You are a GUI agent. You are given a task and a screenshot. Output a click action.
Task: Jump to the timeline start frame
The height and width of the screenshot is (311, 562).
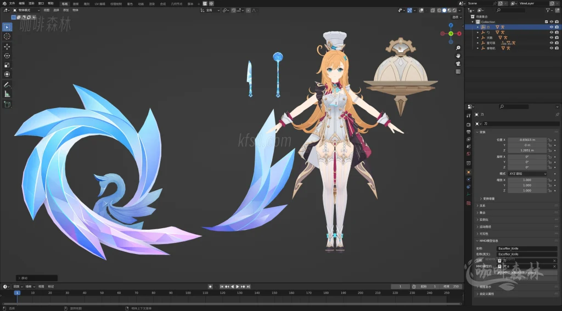(x=222, y=287)
